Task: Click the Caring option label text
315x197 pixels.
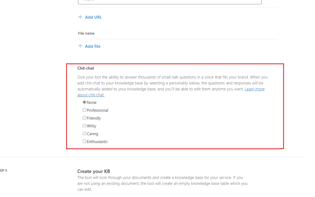Action: pyautogui.click(x=93, y=134)
